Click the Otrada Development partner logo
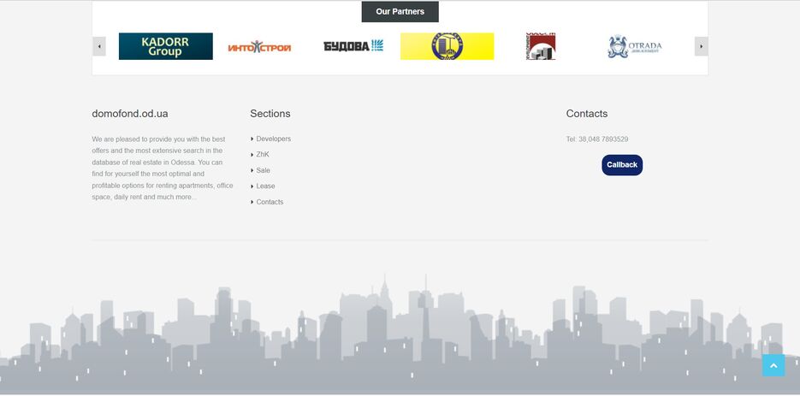This screenshot has width=800, height=396. click(x=635, y=46)
